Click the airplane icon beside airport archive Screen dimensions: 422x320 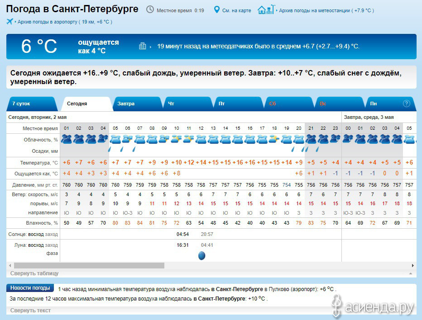point(10,21)
